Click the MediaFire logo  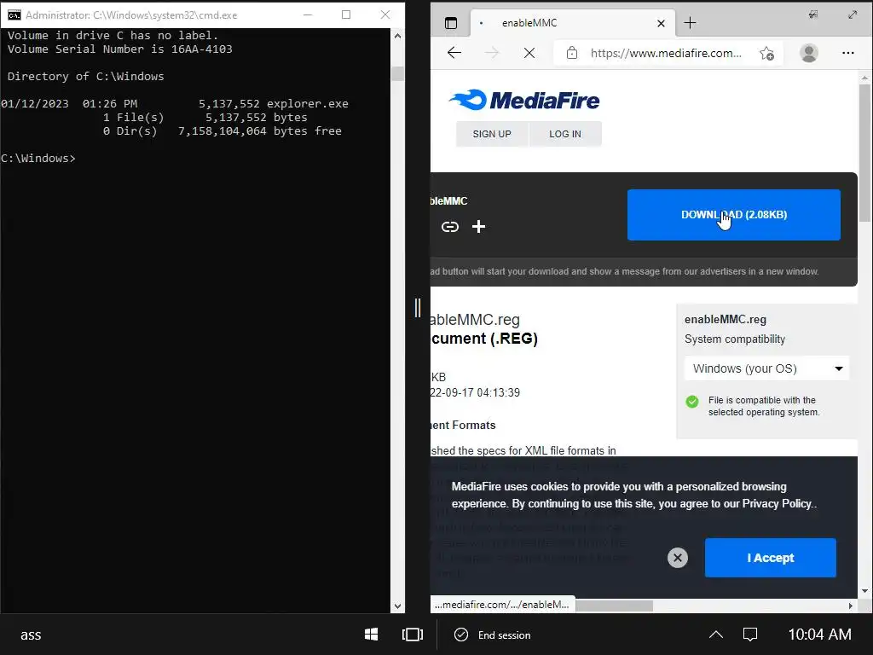tap(524, 101)
